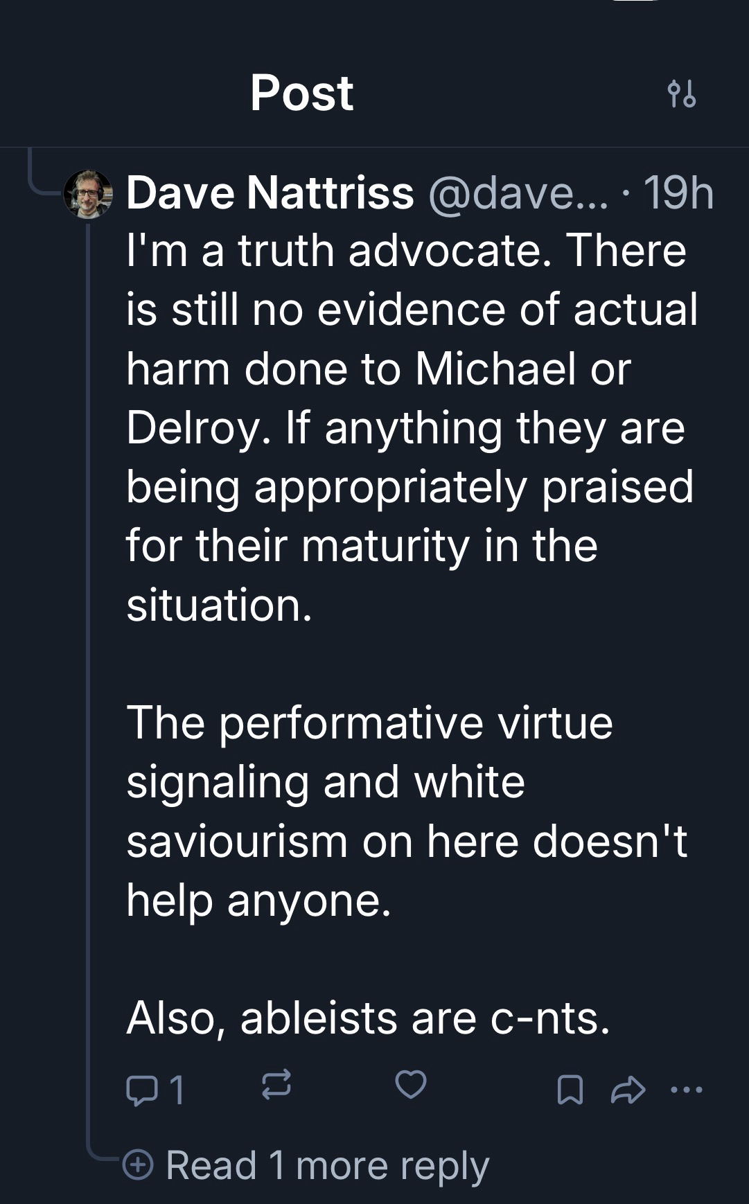The image size is (749, 1204).
Task: Bookmark this post
Action: tap(570, 1090)
